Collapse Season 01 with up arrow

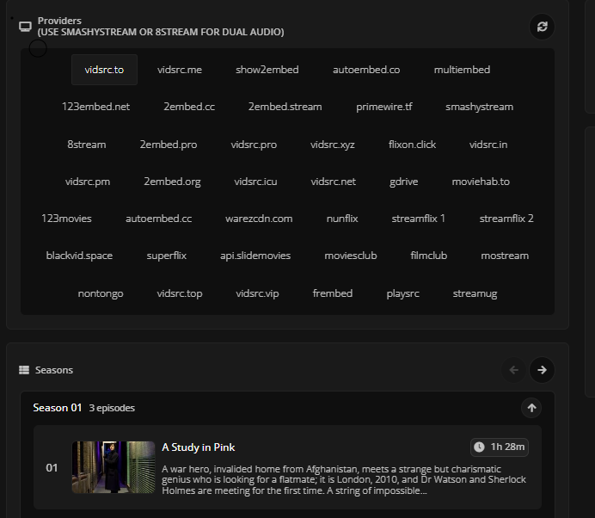click(531, 408)
